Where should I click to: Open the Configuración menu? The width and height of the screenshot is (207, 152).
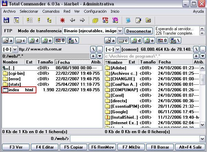tap(95, 11)
